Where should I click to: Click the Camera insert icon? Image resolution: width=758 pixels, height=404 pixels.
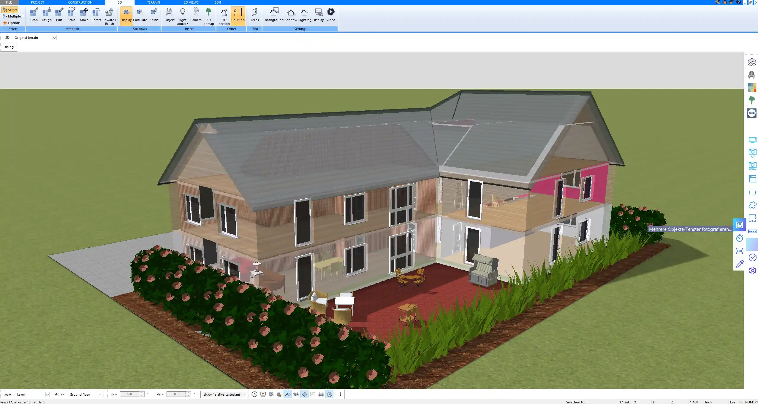pos(196,15)
